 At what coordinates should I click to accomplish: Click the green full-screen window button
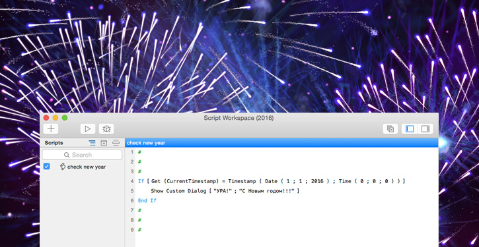click(x=65, y=118)
